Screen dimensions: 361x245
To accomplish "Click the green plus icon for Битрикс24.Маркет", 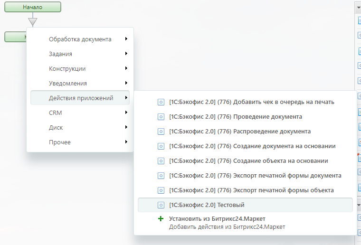I will [161, 218].
